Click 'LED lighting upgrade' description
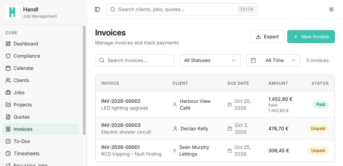This screenshot has height=166, width=343. coord(125,108)
